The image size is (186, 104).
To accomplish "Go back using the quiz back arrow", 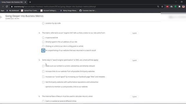I will 1,17.
